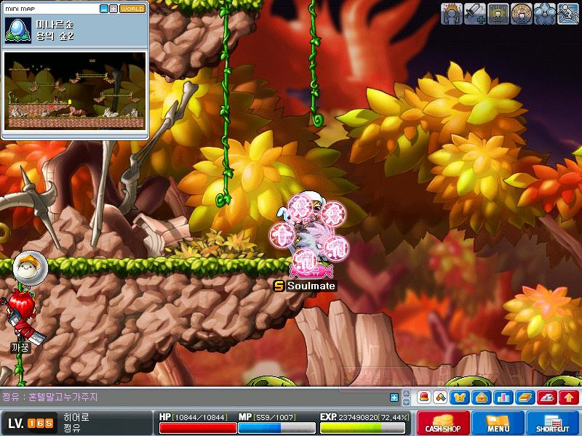The height and width of the screenshot is (436, 582).
Task: Open the MENU button
Action: 498,423
